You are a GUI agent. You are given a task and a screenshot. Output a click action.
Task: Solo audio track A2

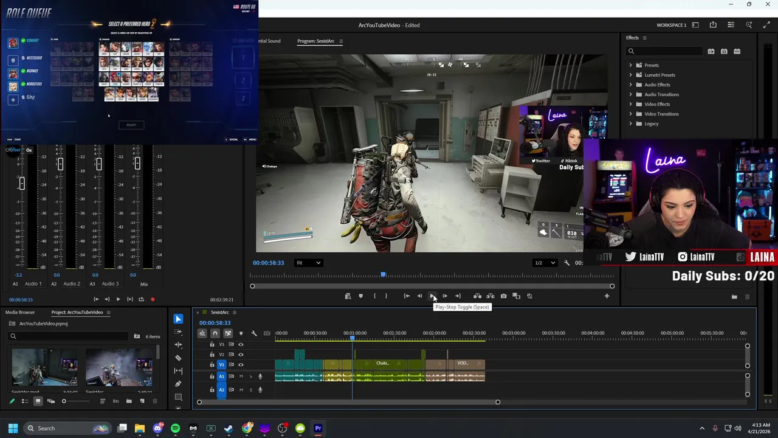click(x=251, y=390)
